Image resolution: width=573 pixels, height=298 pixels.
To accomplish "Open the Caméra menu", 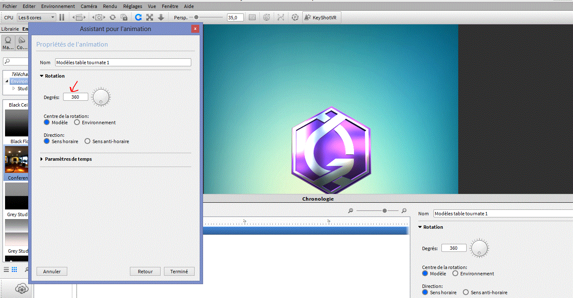I will point(89,6).
